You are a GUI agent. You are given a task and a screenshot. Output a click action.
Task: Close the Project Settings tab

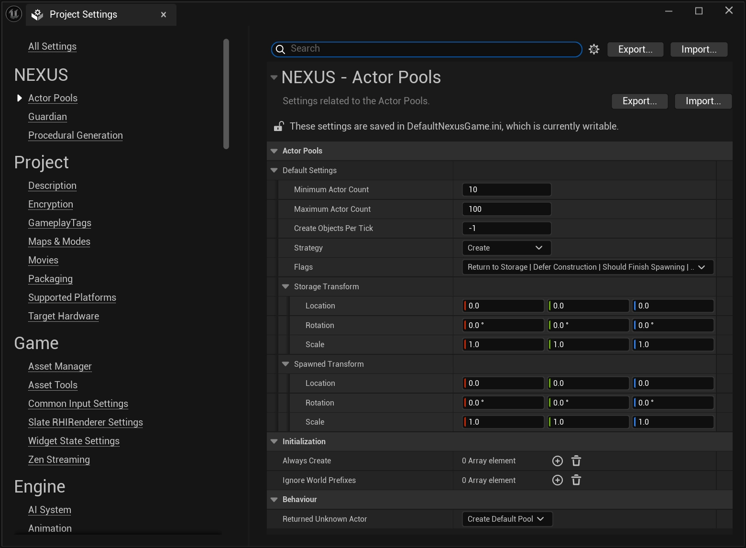tap(164, 15)
